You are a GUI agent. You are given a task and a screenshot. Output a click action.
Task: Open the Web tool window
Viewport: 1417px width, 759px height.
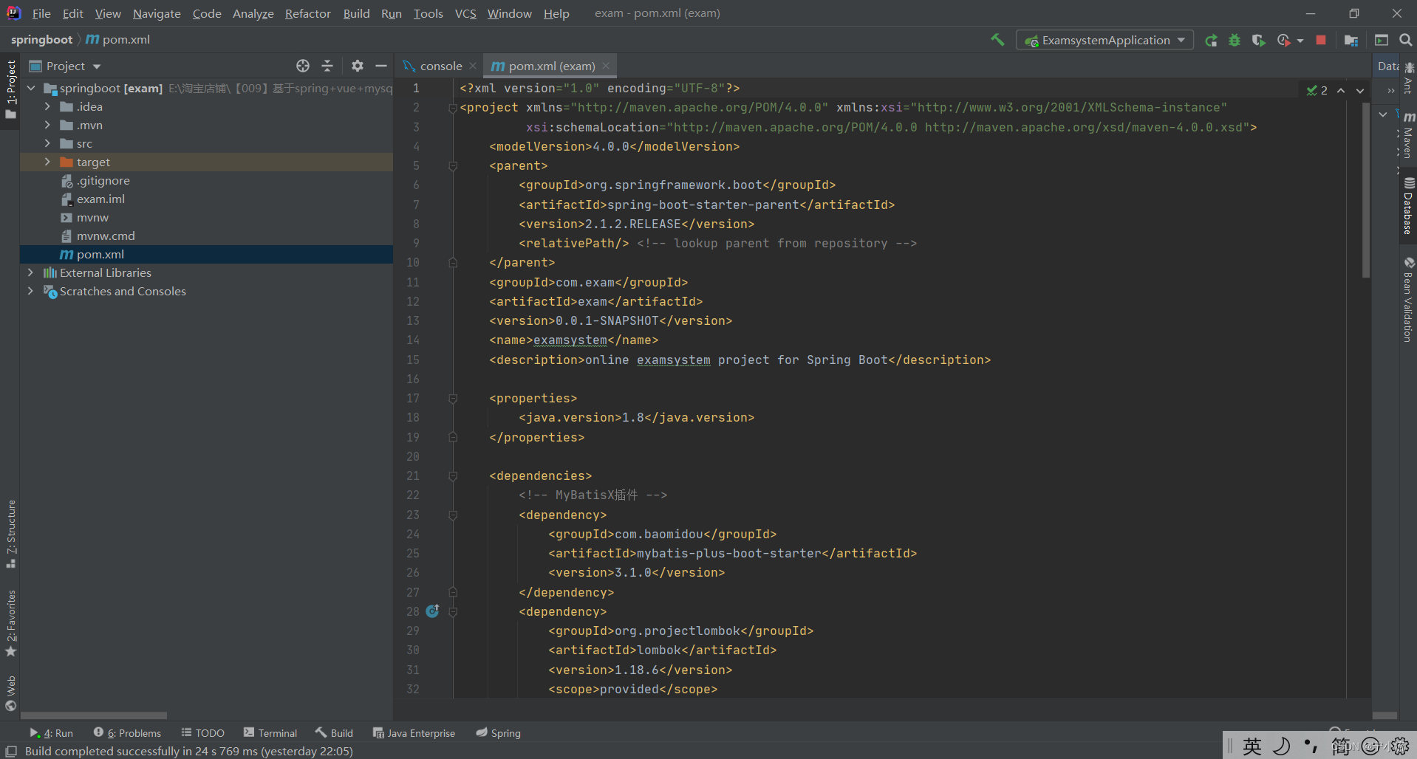click(11, 693)
